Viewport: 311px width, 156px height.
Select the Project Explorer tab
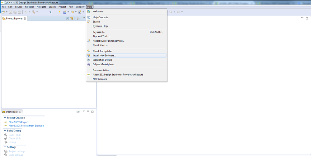(14, 19)
